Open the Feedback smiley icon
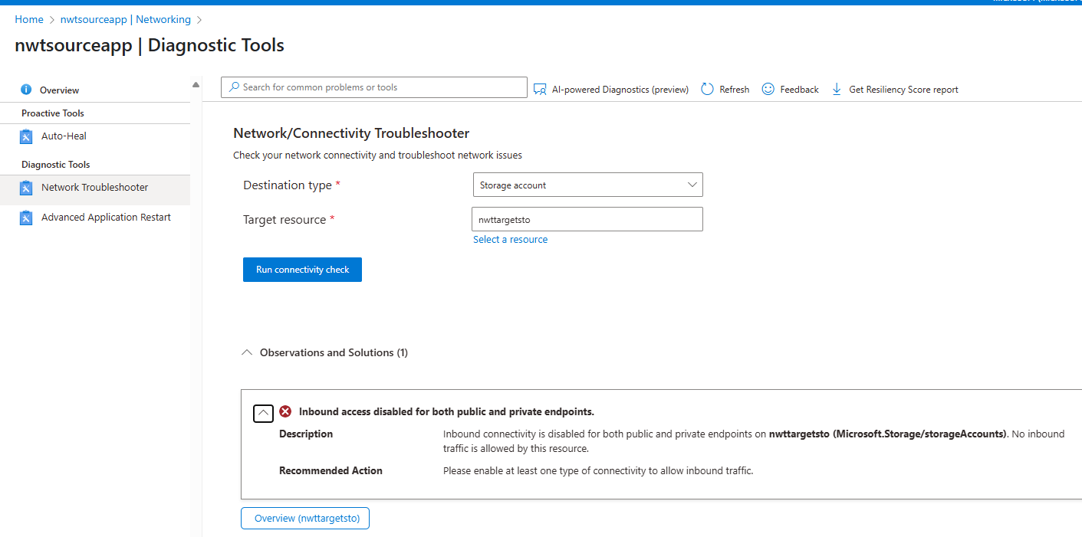 tap(768, 89)
